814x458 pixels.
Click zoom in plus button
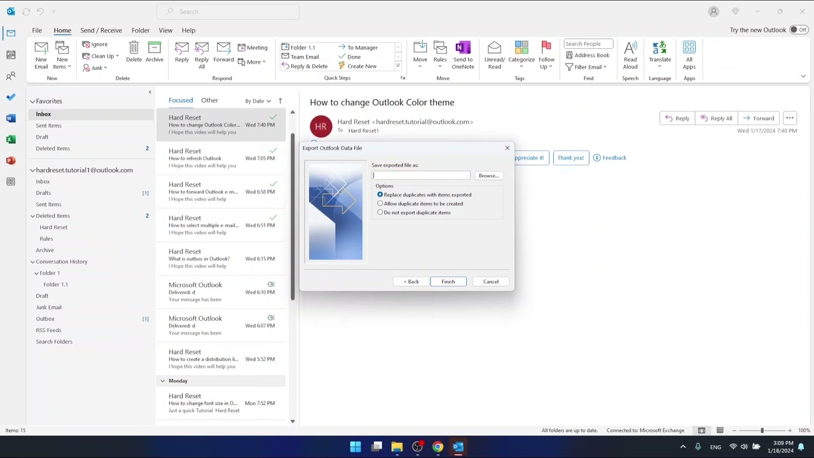(x=790, y=431)
